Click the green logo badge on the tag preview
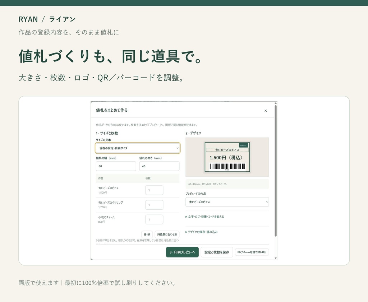Screen dimensions: 368x302 pyautogui.click(x=243, y=145)
